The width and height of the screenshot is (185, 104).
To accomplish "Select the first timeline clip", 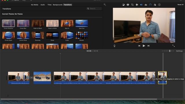I will tap(19, 78).
